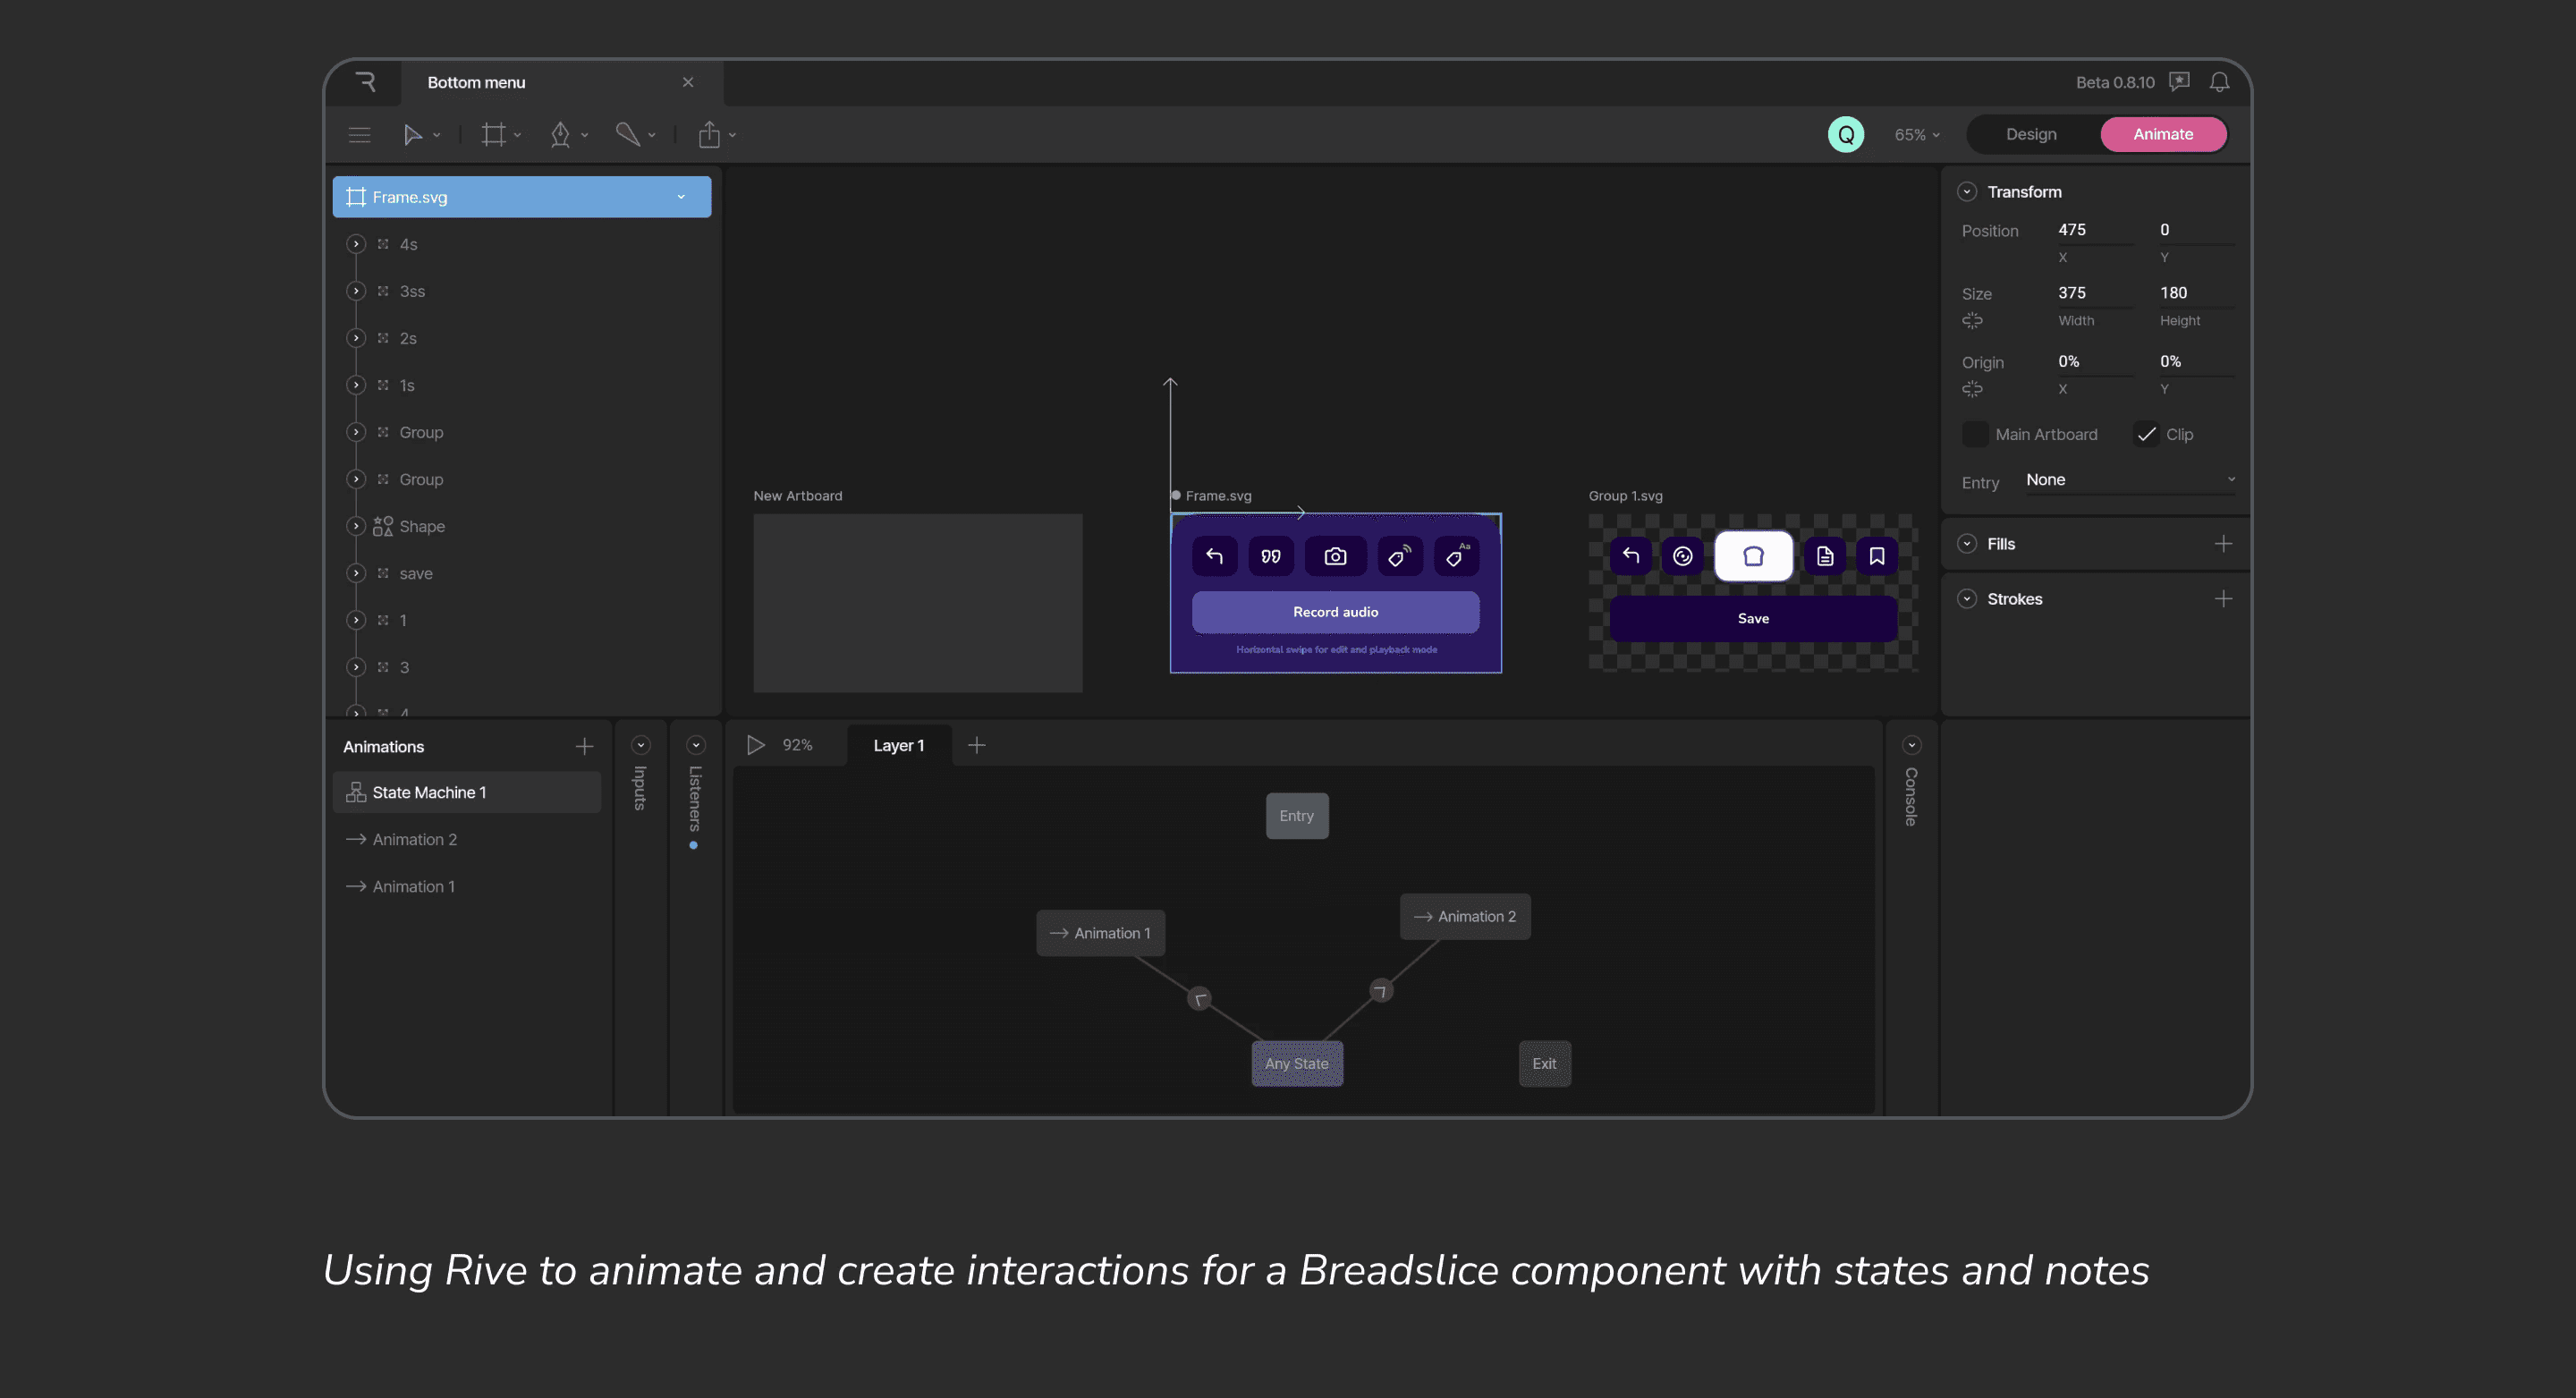
Task: Add a new animation with plus
Action: coord(584,747)
